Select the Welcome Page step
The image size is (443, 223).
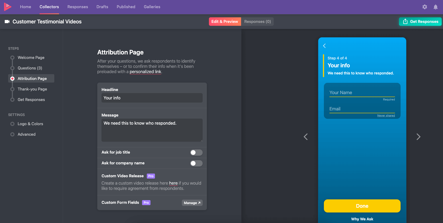tap(31, 58)
